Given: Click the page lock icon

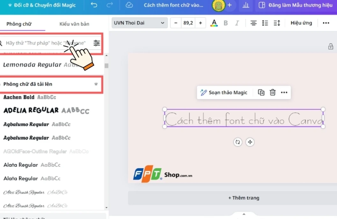Looking at the screenshot, I should (x=331, y=46).
